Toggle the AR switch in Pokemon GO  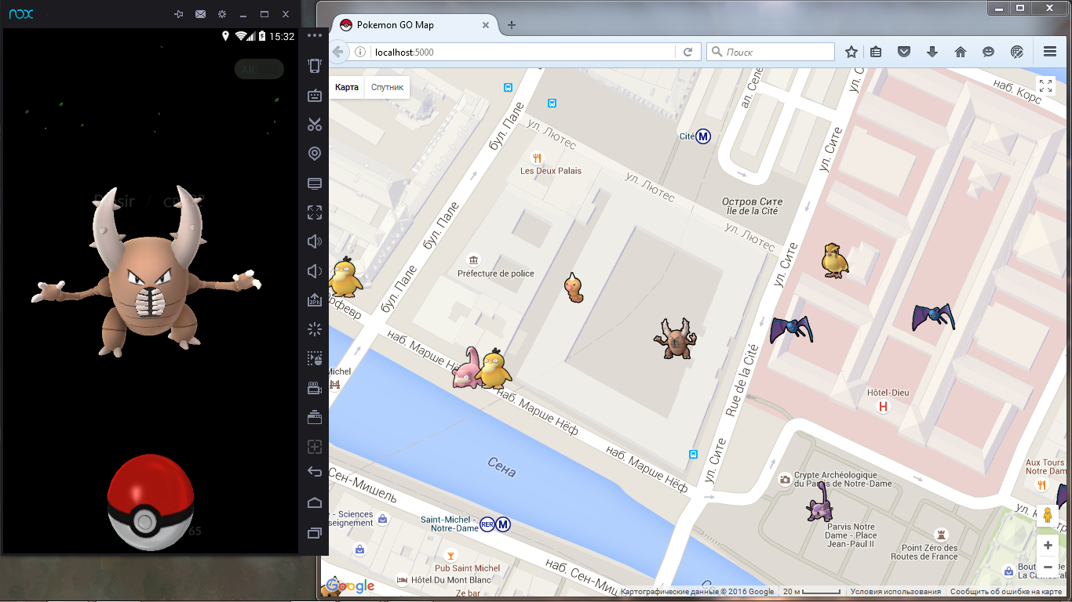point(259,69)
